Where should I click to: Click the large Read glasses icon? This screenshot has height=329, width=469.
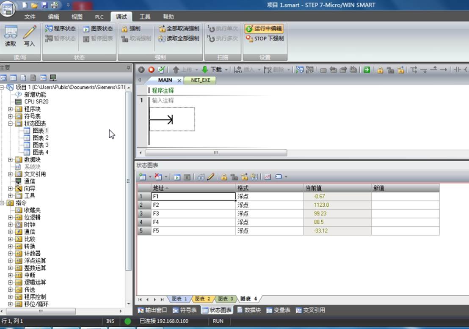11,32
